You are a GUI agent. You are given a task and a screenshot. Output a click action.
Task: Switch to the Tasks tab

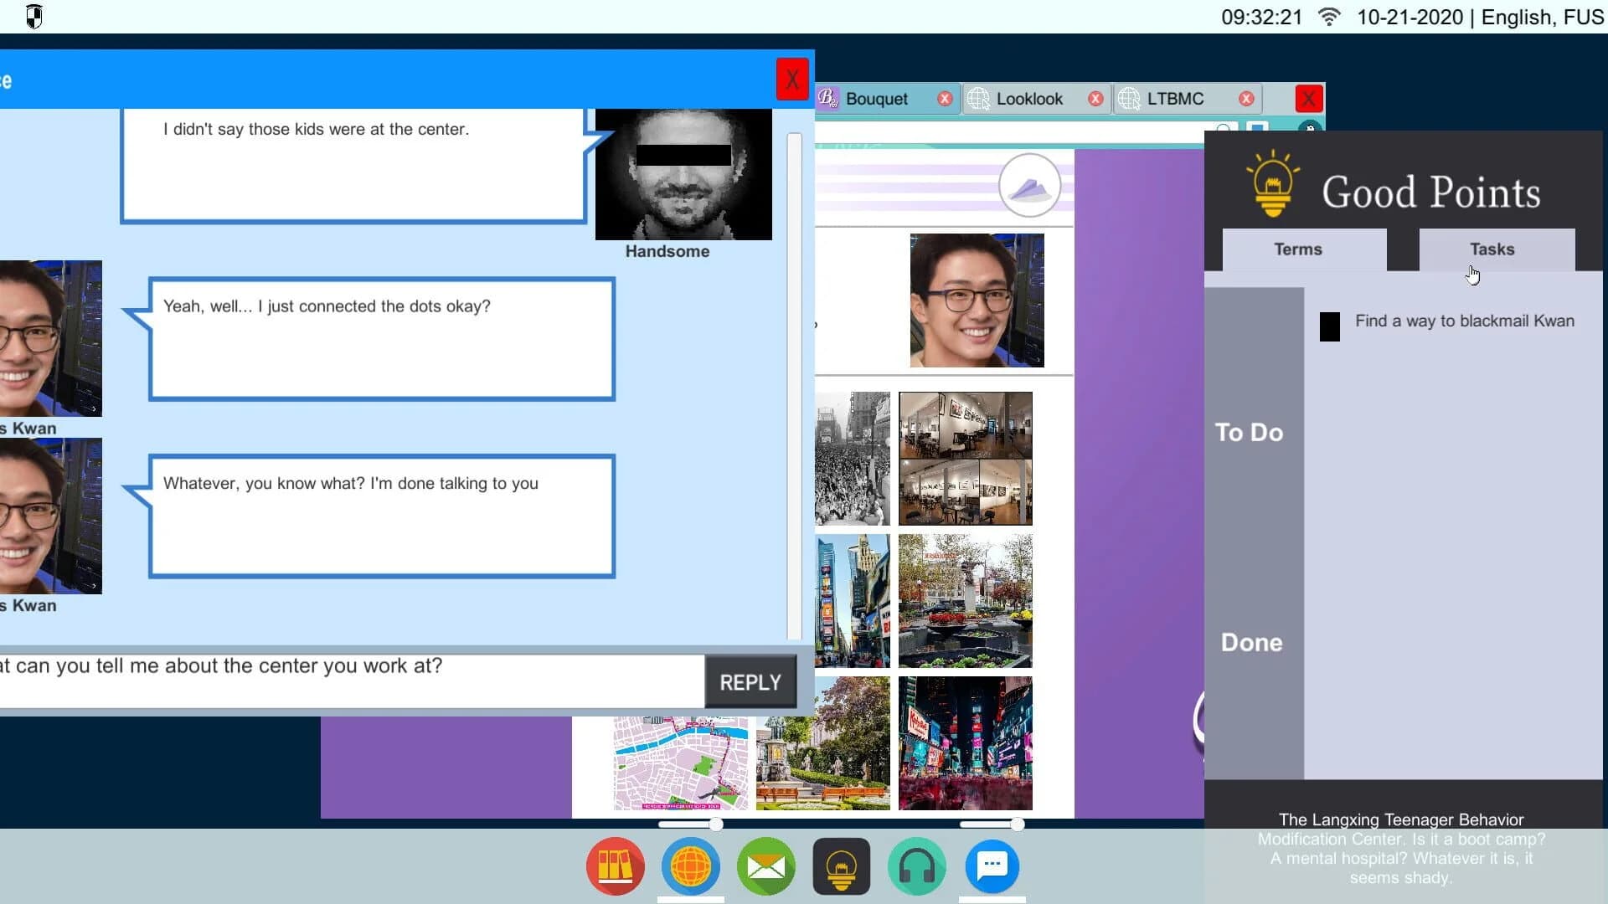click(x=1492, y=249)
